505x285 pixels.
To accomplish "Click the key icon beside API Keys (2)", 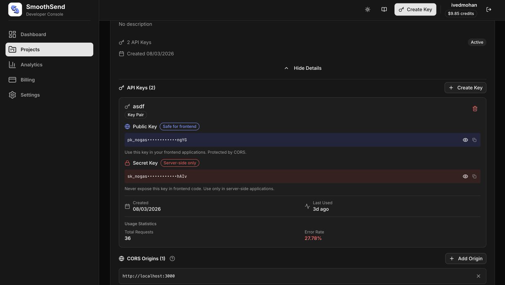I will click(122, 88).
